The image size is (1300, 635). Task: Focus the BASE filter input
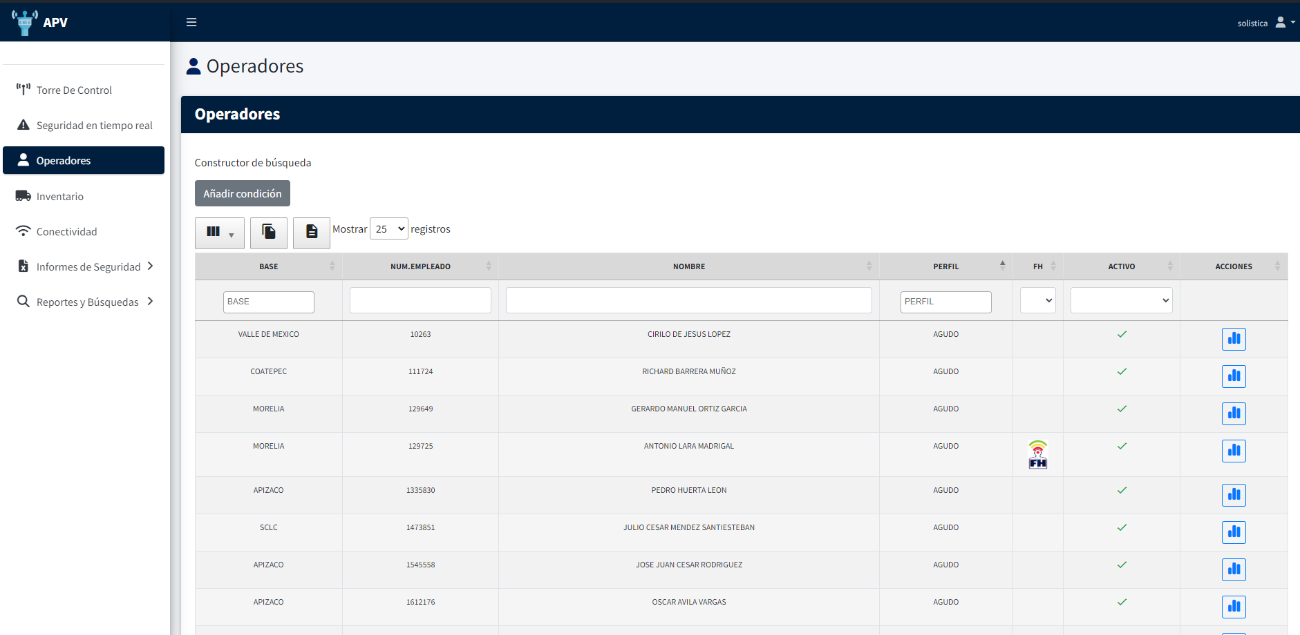pyautogui.click(x=269, y=302)
